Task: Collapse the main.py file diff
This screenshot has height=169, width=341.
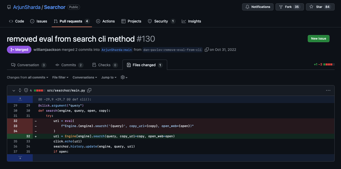Action: pyautogui.click(x=14, y=90)
